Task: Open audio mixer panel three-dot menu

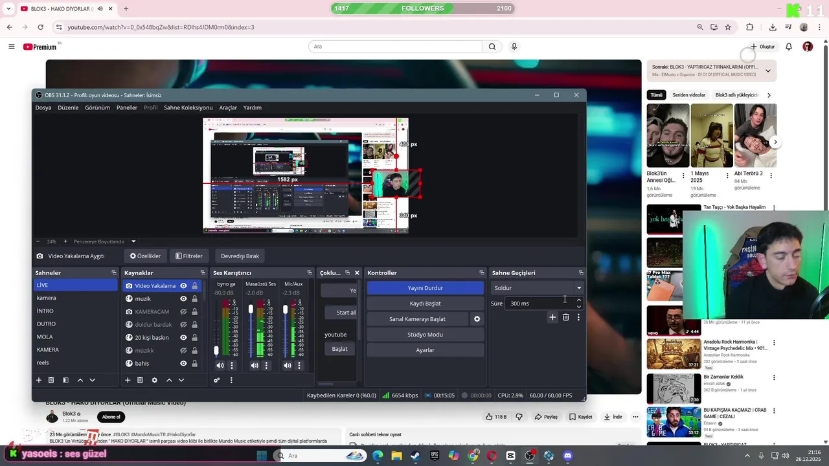Action: 231,381
